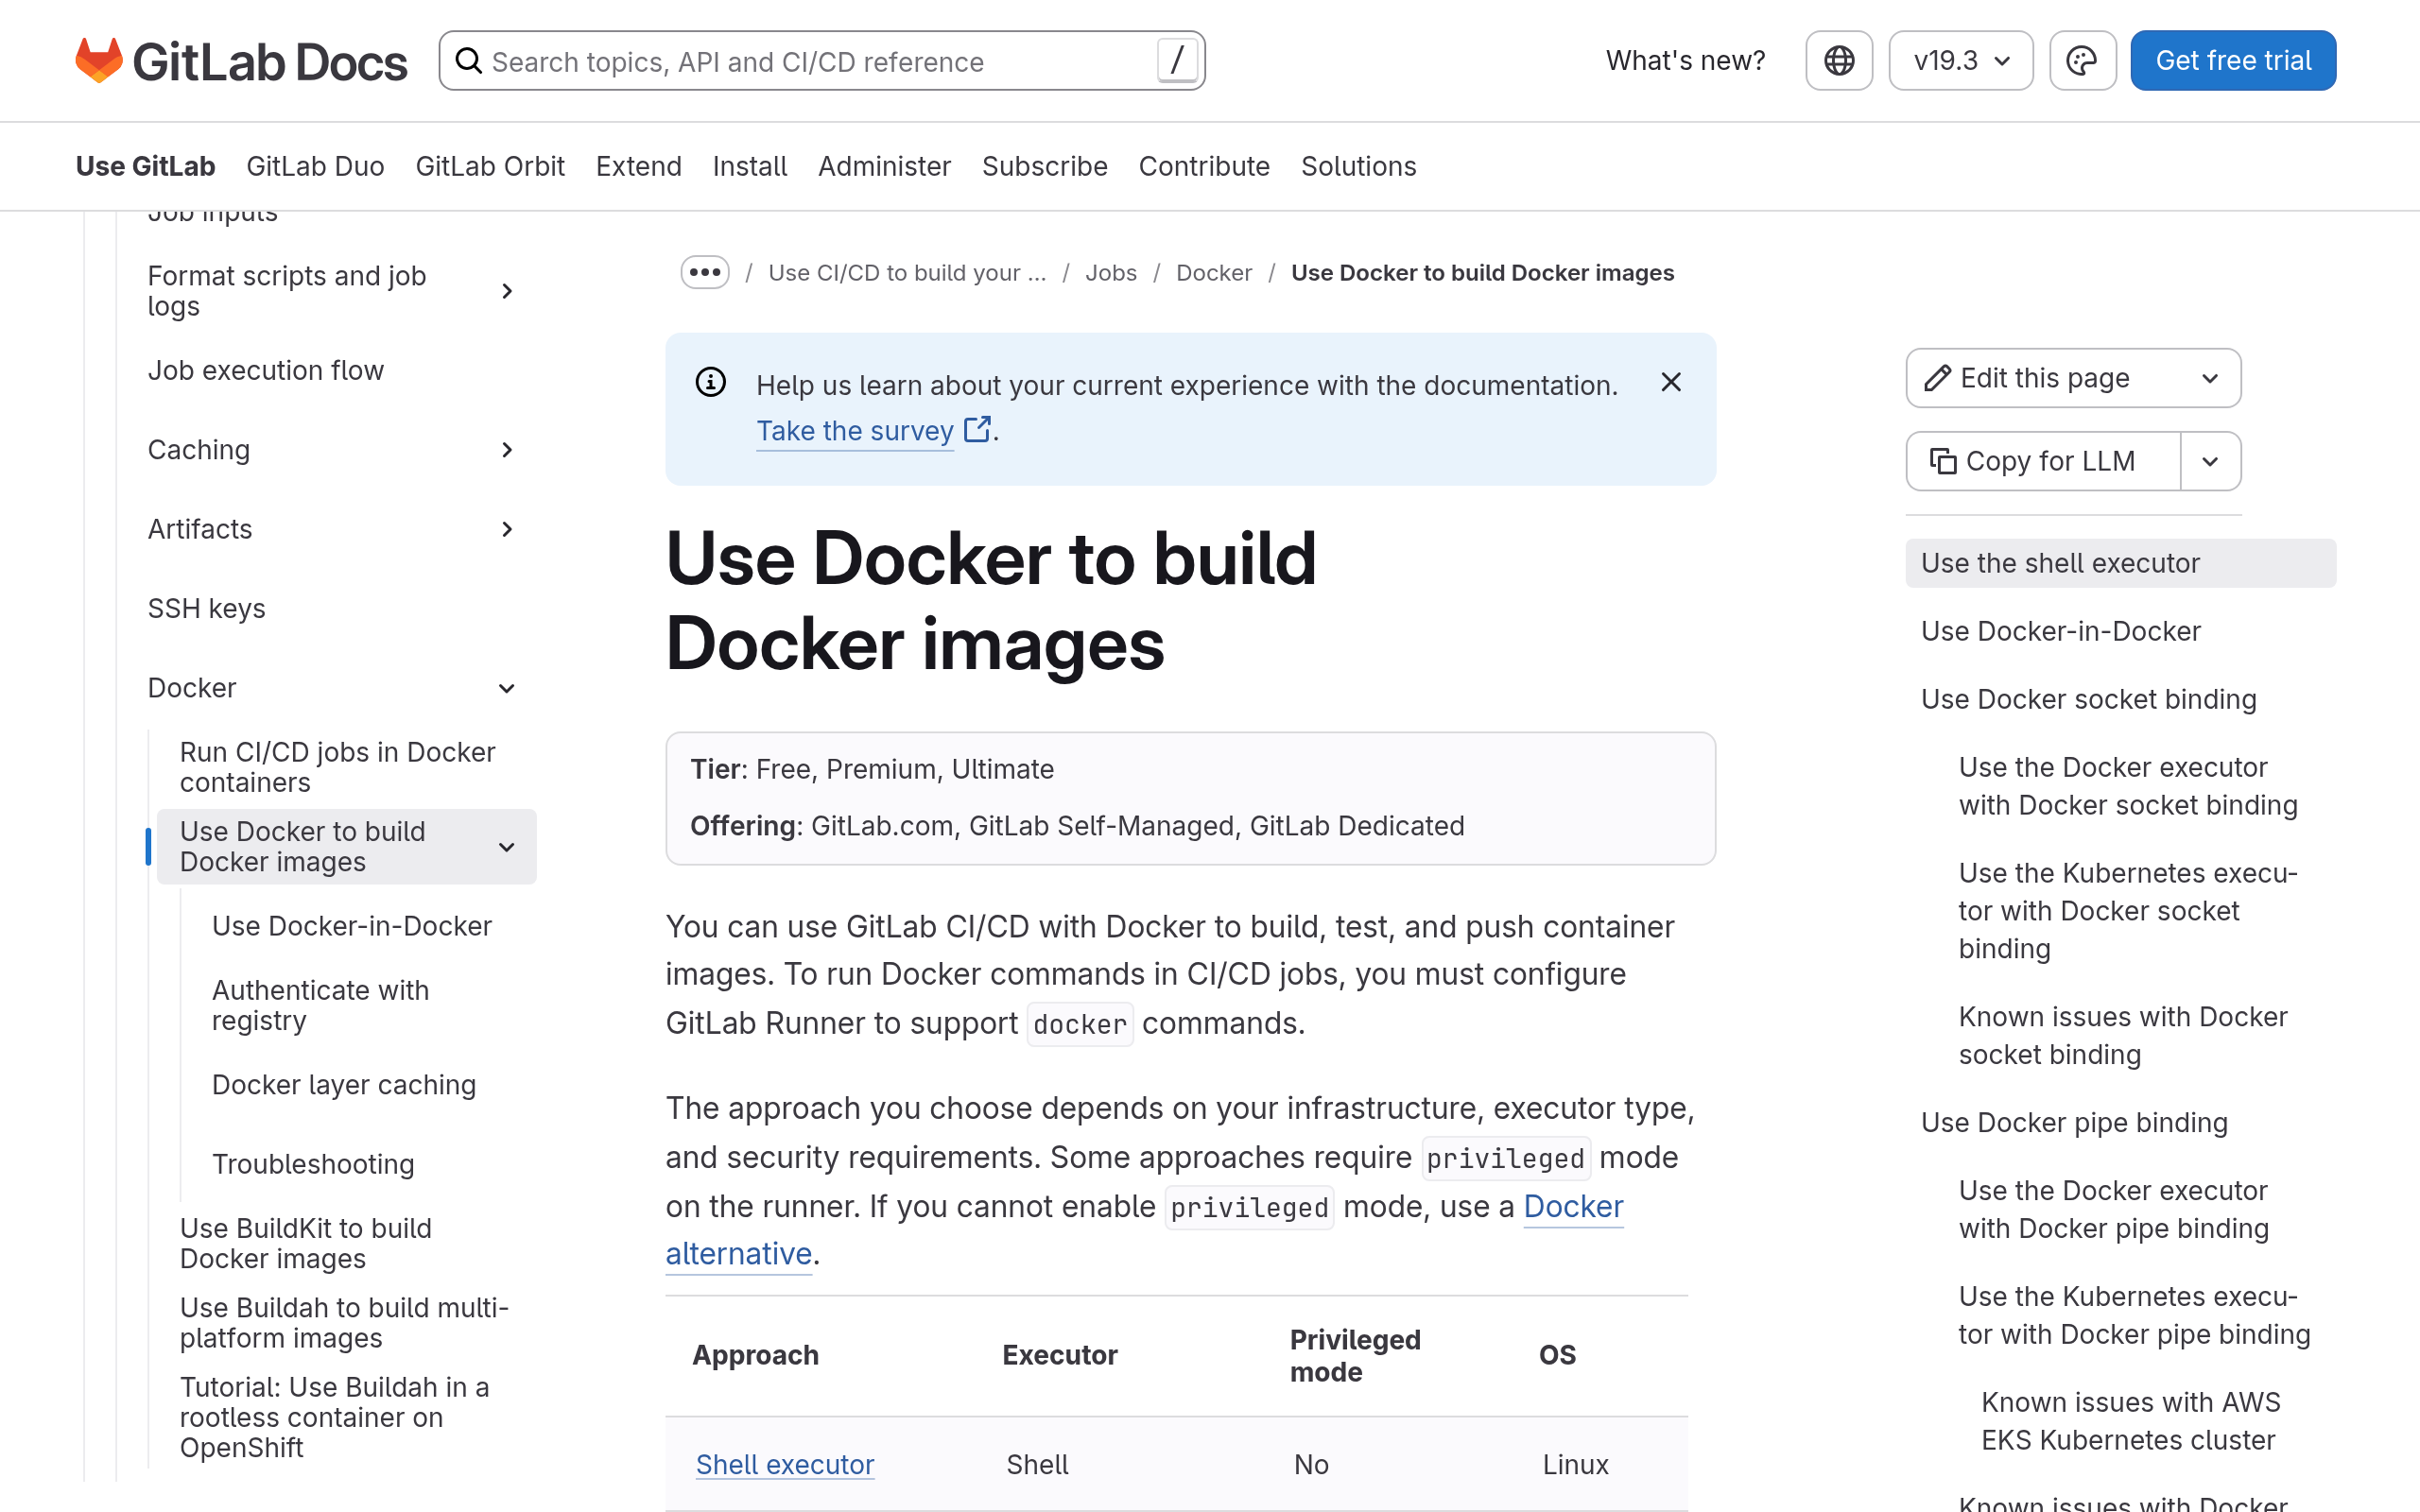2420x1512 pixels.
Task: Open Authenticate with registry sidebar item
Action: pos(320,1005)
